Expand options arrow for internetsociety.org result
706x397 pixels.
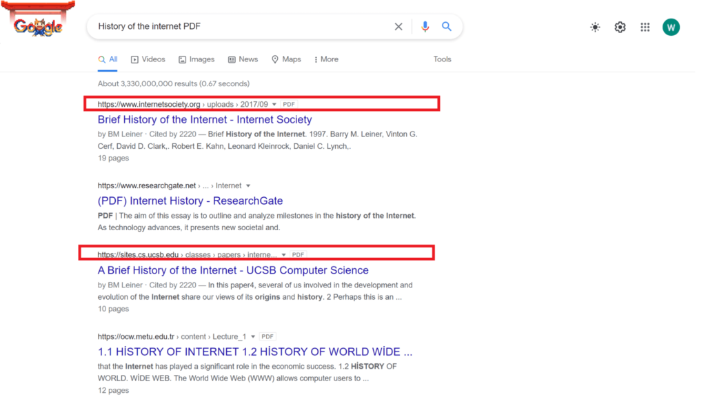point(274,105)
